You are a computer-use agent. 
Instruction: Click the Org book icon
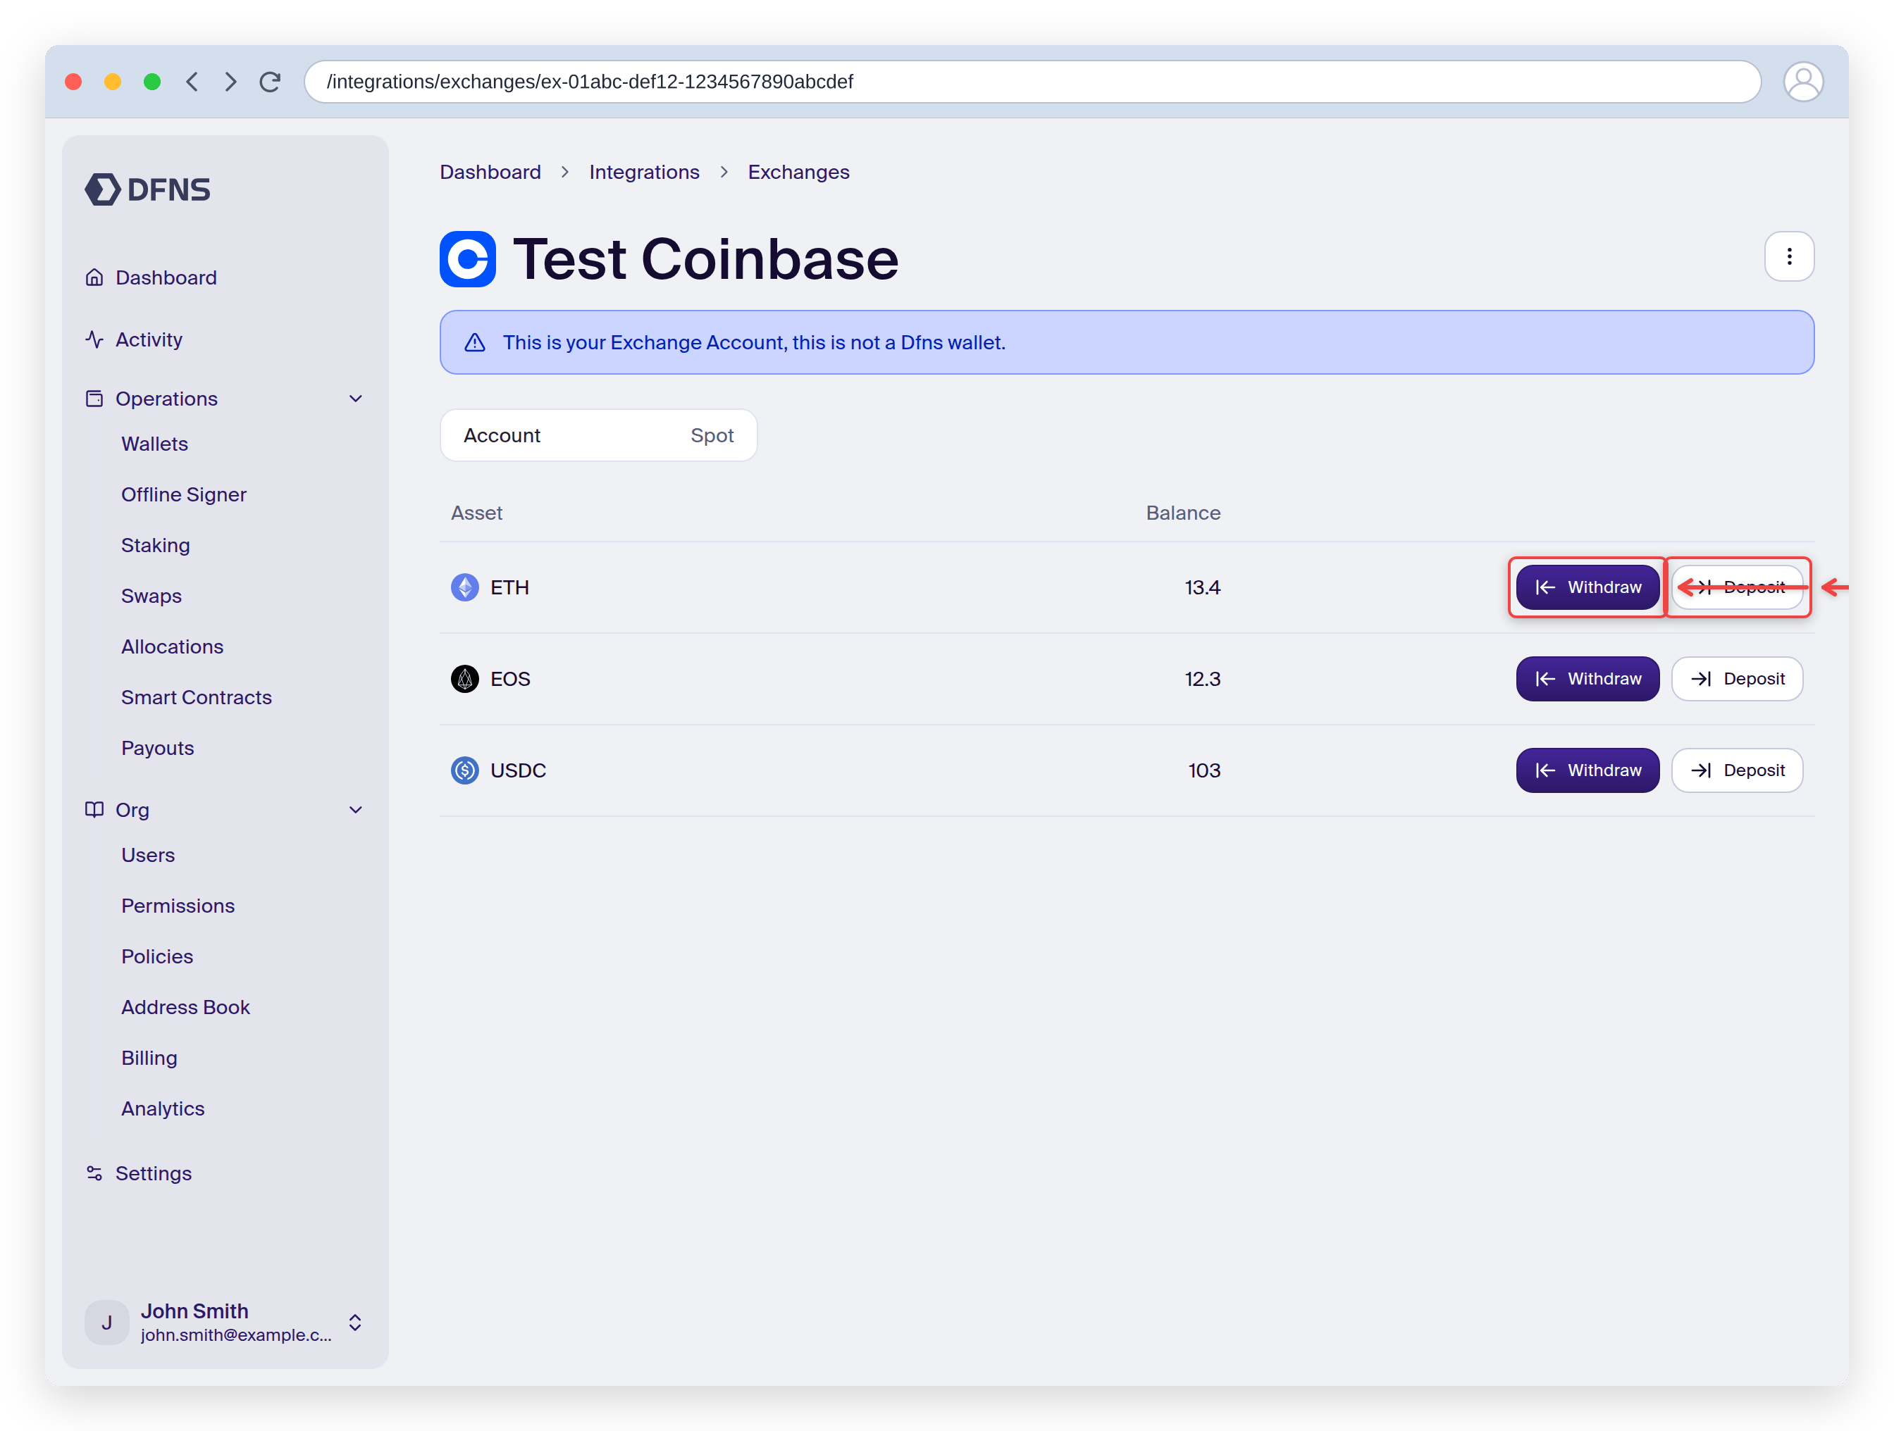tap(94, 810)
